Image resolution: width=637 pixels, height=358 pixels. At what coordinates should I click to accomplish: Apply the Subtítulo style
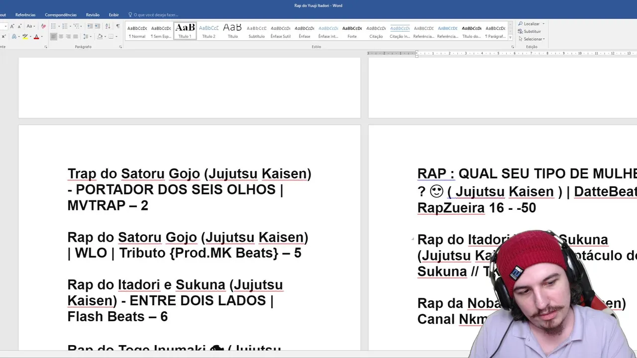256,31
